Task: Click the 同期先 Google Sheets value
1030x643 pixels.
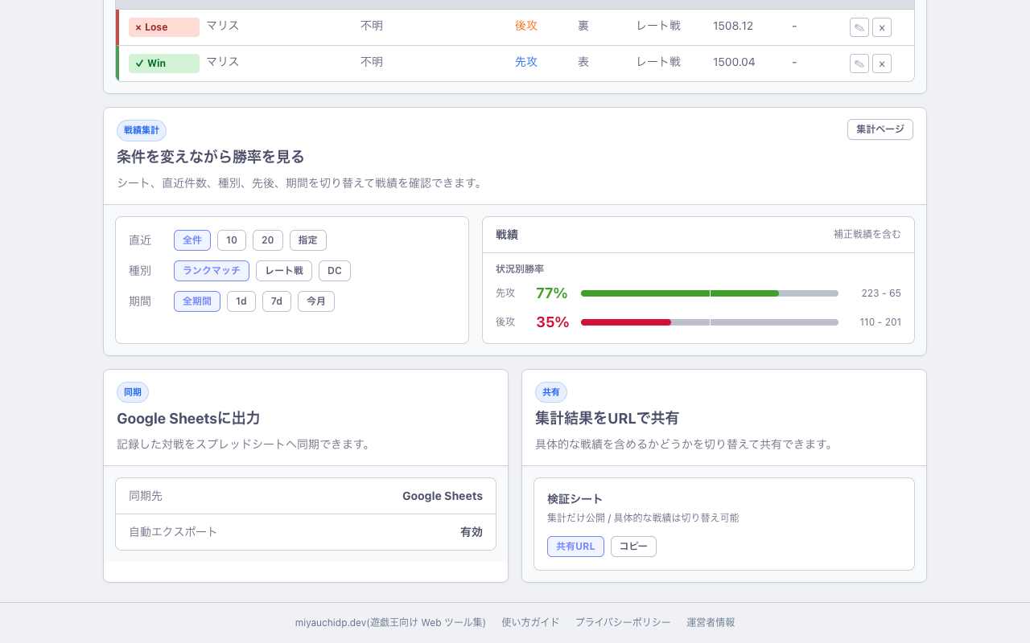Action: 443,496
